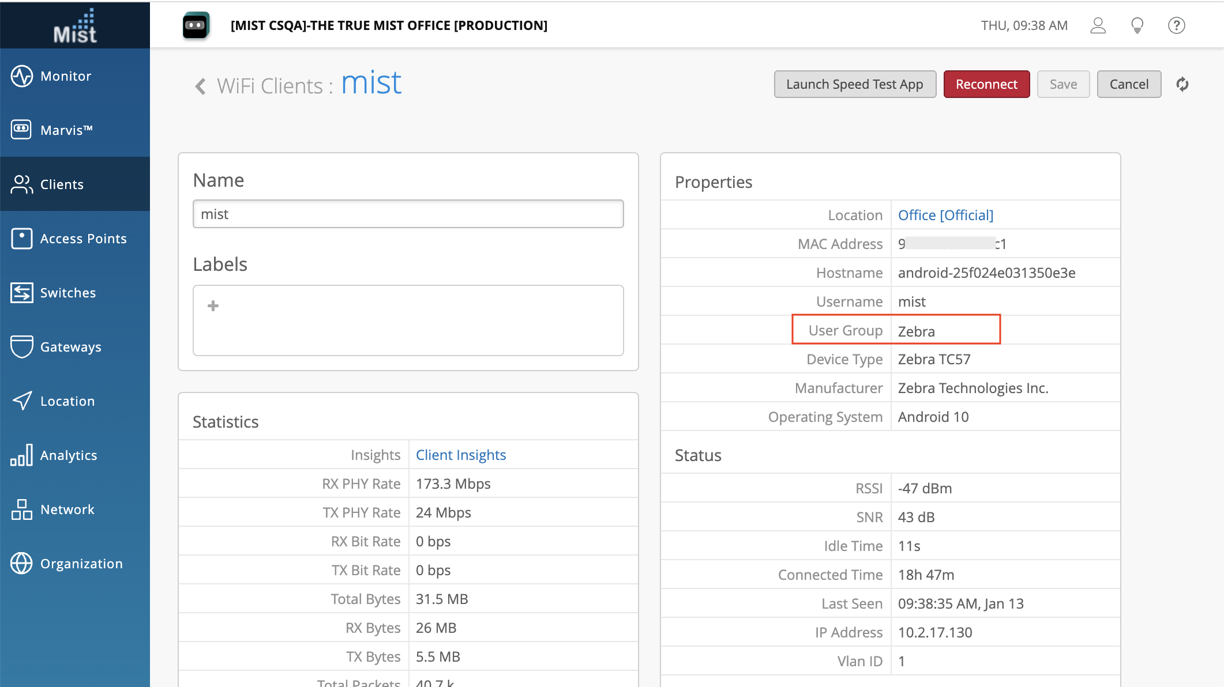
Task: Open the user account profile icon
Action: (1098, 25)
